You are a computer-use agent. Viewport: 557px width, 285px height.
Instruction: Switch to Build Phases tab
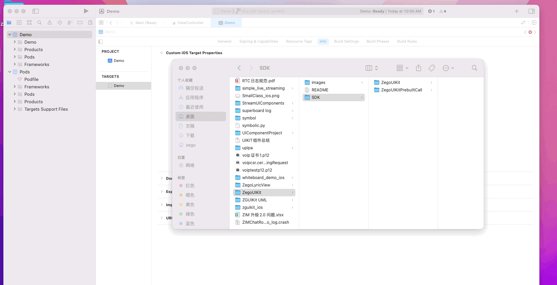378,41
